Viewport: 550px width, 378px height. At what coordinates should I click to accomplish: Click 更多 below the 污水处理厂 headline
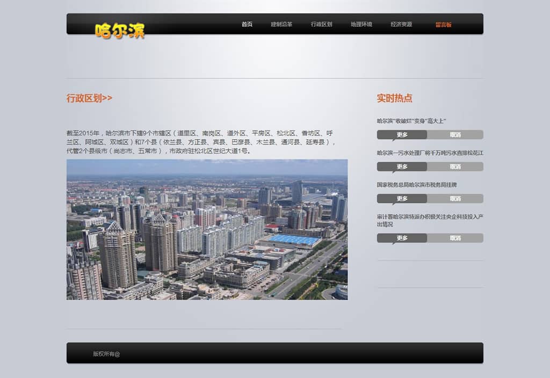coord(402,166)
